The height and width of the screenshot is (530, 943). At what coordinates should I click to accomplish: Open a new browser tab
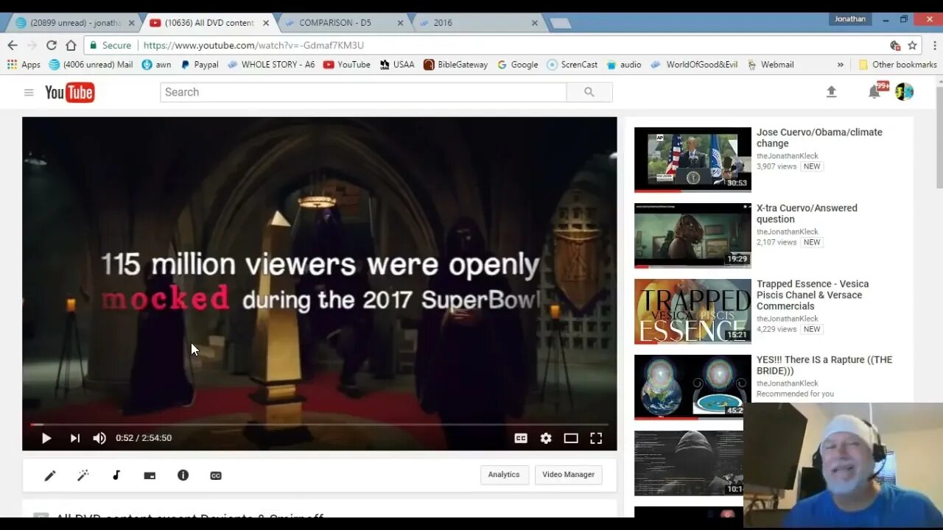(560, 23)
